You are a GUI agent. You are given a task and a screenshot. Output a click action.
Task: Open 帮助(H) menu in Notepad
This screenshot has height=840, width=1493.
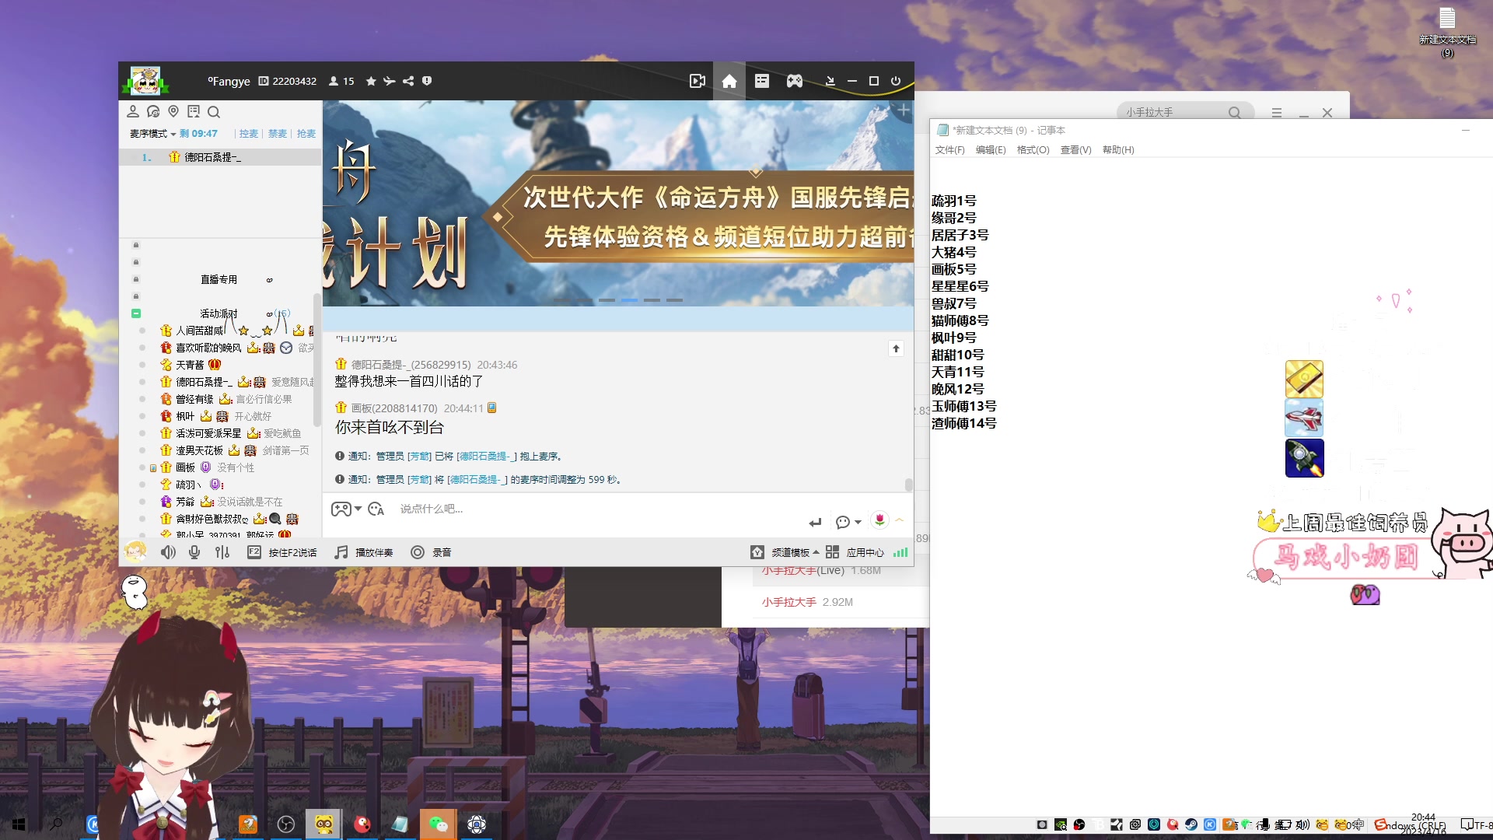(1118, 150)
